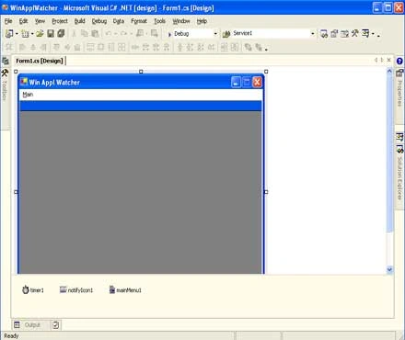
Task: Click the Undo arrow icon
Action: (109, 33)
